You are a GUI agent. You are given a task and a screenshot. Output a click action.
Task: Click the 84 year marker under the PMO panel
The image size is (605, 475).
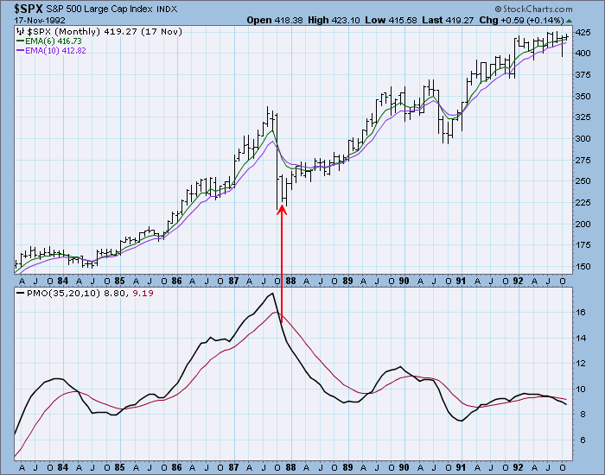tap(60, 465)
